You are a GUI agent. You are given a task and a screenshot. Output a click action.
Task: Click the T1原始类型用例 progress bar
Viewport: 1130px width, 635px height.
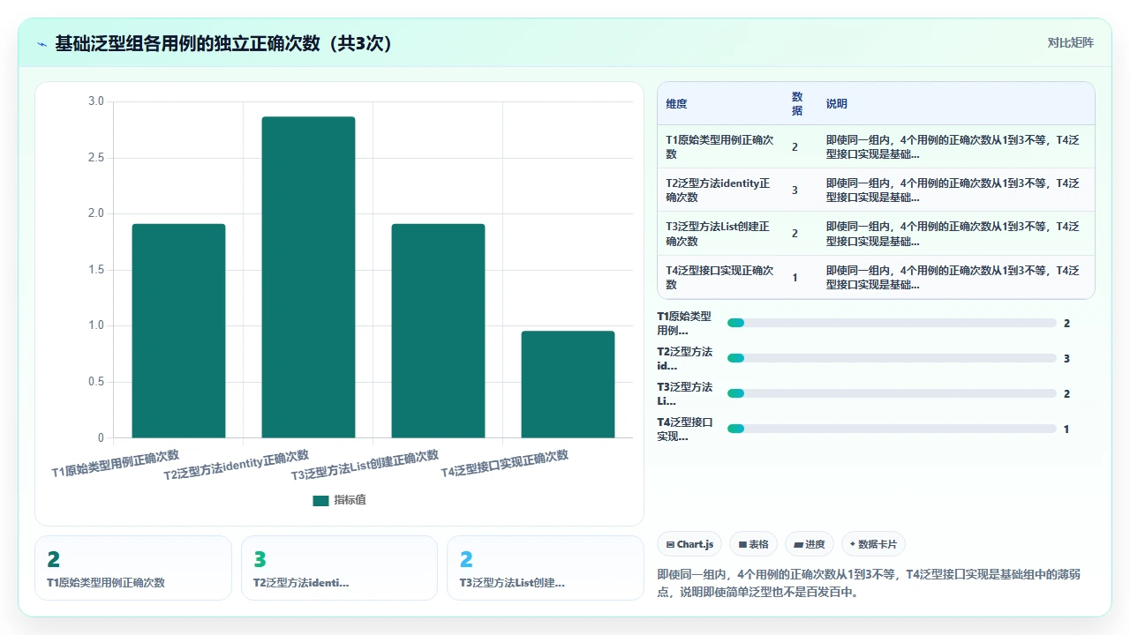click(x=892, y=324)
